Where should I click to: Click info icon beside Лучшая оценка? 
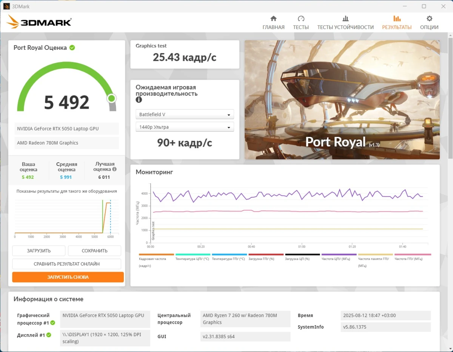[114, 169]
